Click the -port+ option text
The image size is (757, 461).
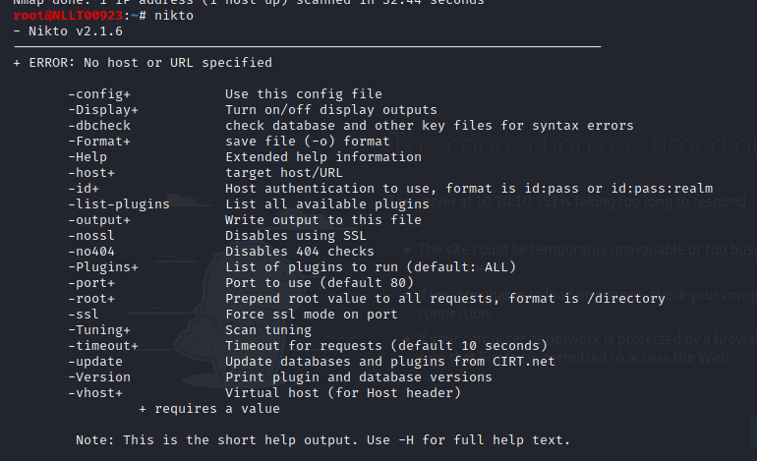pyautogui.click(x=91, y=283)
